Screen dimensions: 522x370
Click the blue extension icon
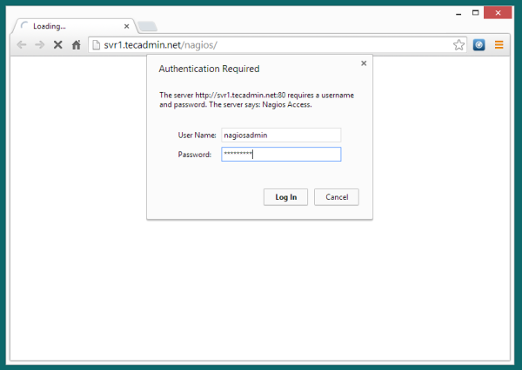479,44
